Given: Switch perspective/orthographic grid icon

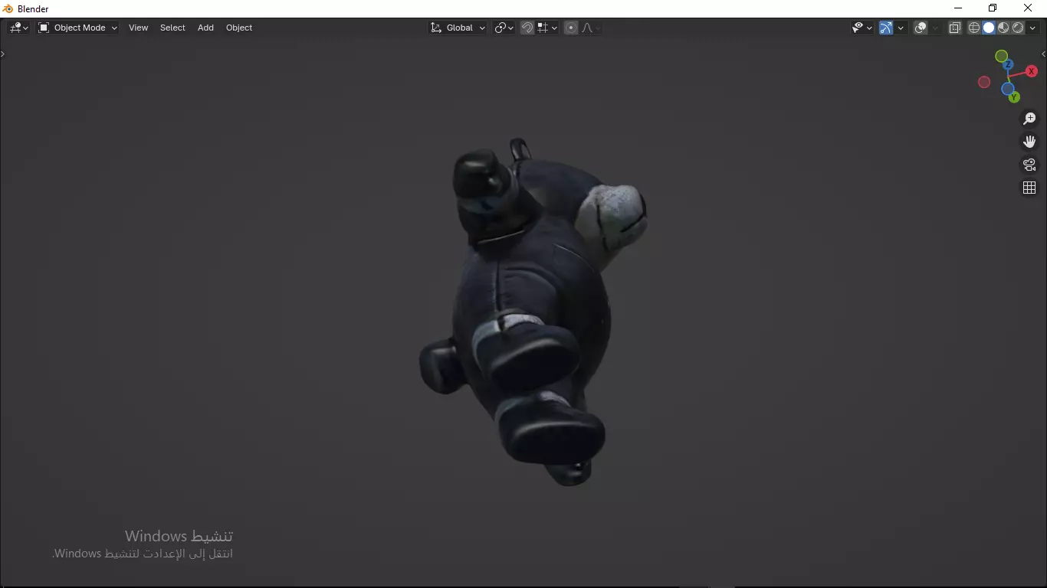Looking at the screenshot, I should pyautogui.click(x=1029, y=188).
